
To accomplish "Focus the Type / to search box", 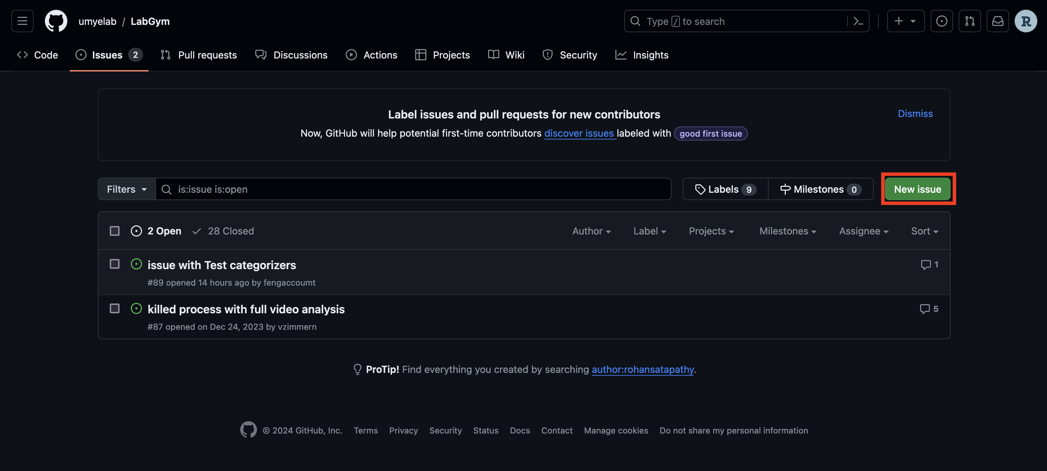I will coord(736,21).
